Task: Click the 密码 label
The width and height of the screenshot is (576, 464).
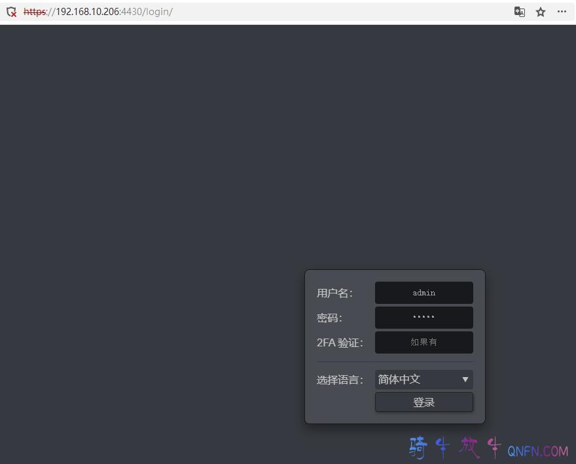Action: pyautogui.click(x=330, y=318)
